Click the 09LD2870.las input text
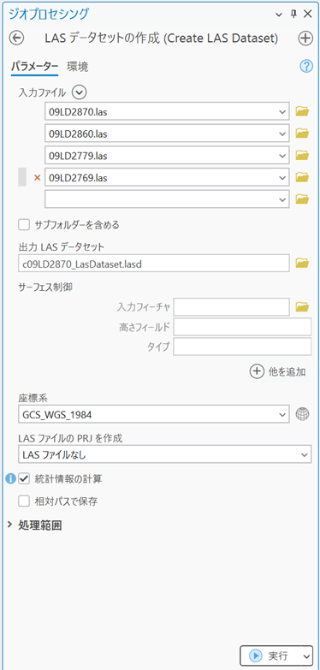320x670 pixels. pyautogui.click(x=78, y=112)
